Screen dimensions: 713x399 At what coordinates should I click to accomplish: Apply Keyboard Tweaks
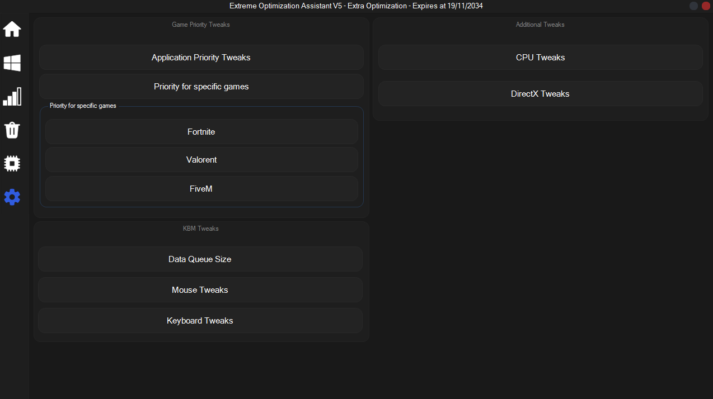pos(200,321)
